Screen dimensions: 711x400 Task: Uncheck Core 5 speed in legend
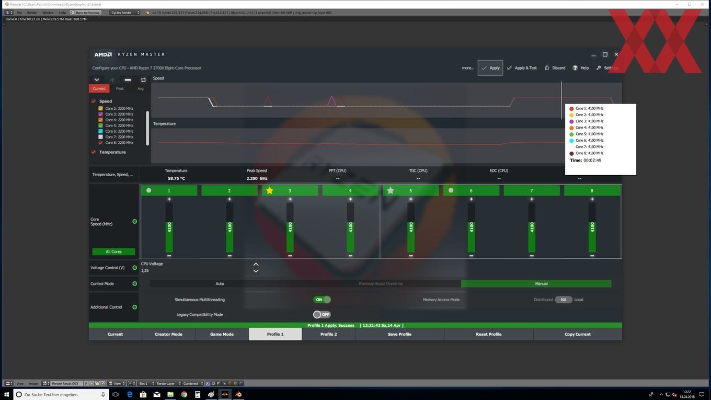pyautogui.click(x=101, y=125)
